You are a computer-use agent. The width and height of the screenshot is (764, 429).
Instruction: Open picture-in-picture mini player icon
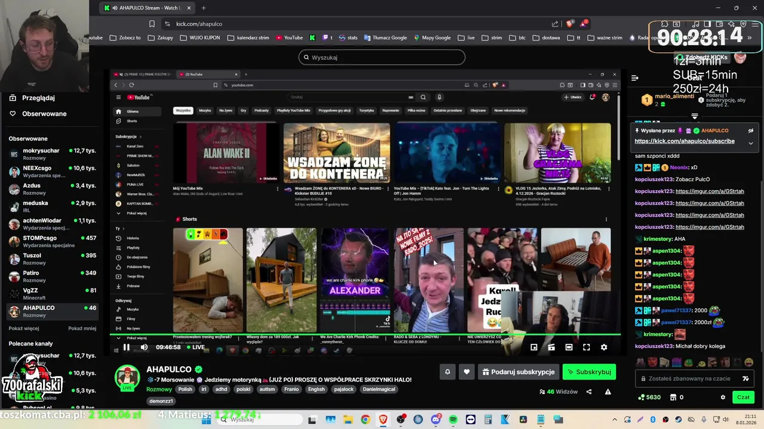click(534, 347)
